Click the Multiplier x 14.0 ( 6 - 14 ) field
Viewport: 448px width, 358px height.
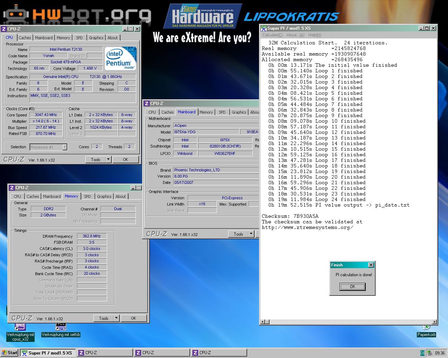pos(46,121)
